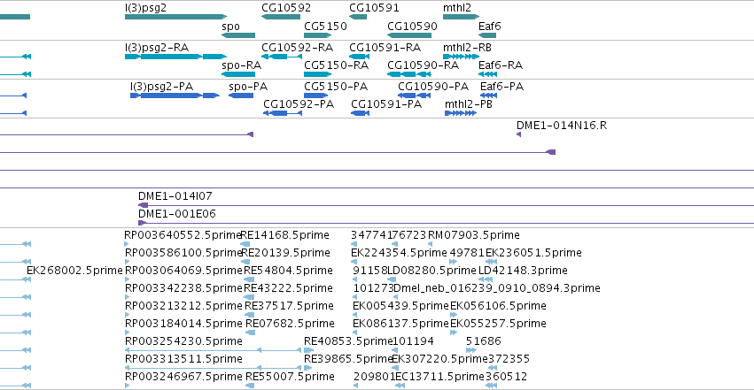754x390 pixels.
Task: Click the mthl2-RB transcript label
Action: coord(468,48)
